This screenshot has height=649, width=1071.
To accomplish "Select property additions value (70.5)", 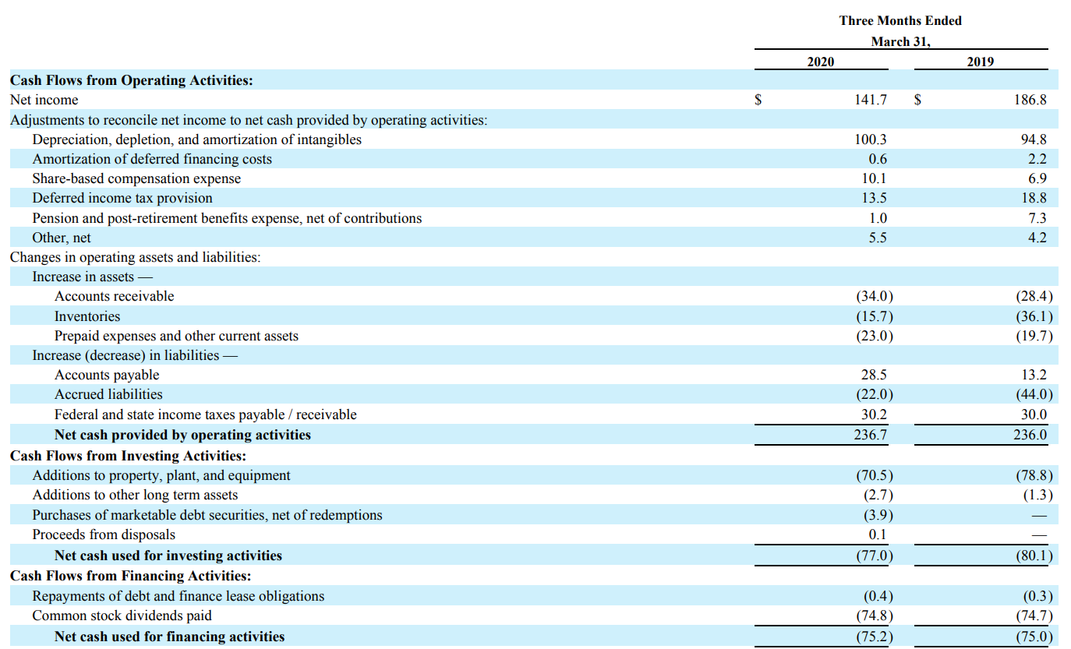I will point(875,475).
